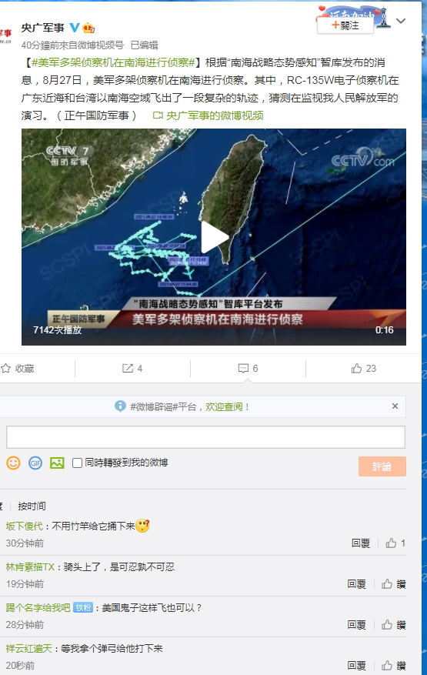427x675 pixels.
Task: Like 坂下傻代's comment thumbs-up
Action: click(391, 543)
